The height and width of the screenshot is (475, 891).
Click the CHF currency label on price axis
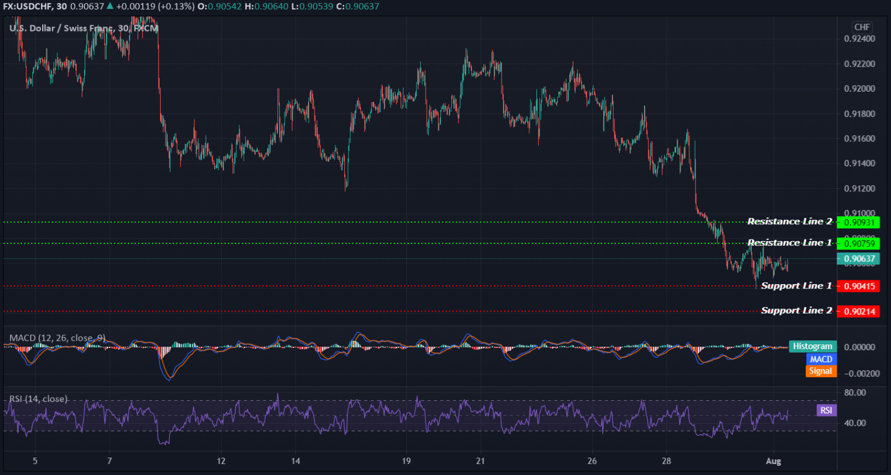pyautogui.click(x=862, y=27)
